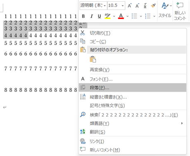Click the line of 8s in document
The height and width of the screenshot is (156, 190).
pyautogui.click(x=40, y=90)
